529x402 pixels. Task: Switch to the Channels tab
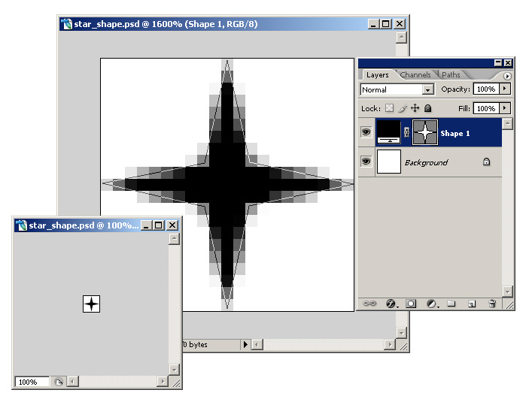tap(415, 75)
